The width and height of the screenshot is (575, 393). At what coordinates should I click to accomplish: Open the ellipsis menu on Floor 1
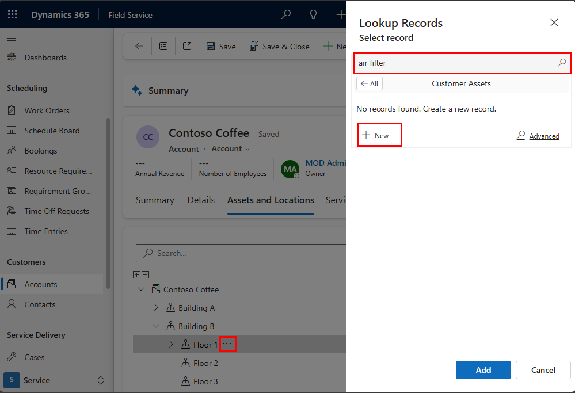point(228,344)
